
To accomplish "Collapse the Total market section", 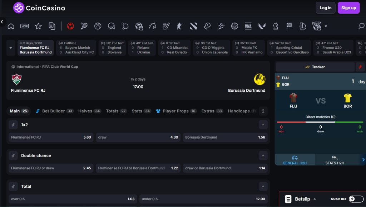I will tap(263, 187).
